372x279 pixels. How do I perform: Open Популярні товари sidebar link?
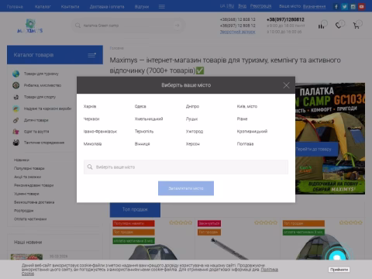[29, 168]
